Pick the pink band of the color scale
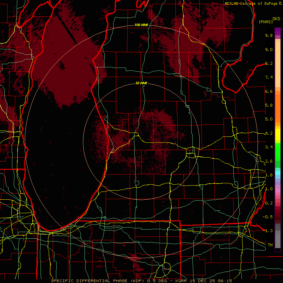 278,191
